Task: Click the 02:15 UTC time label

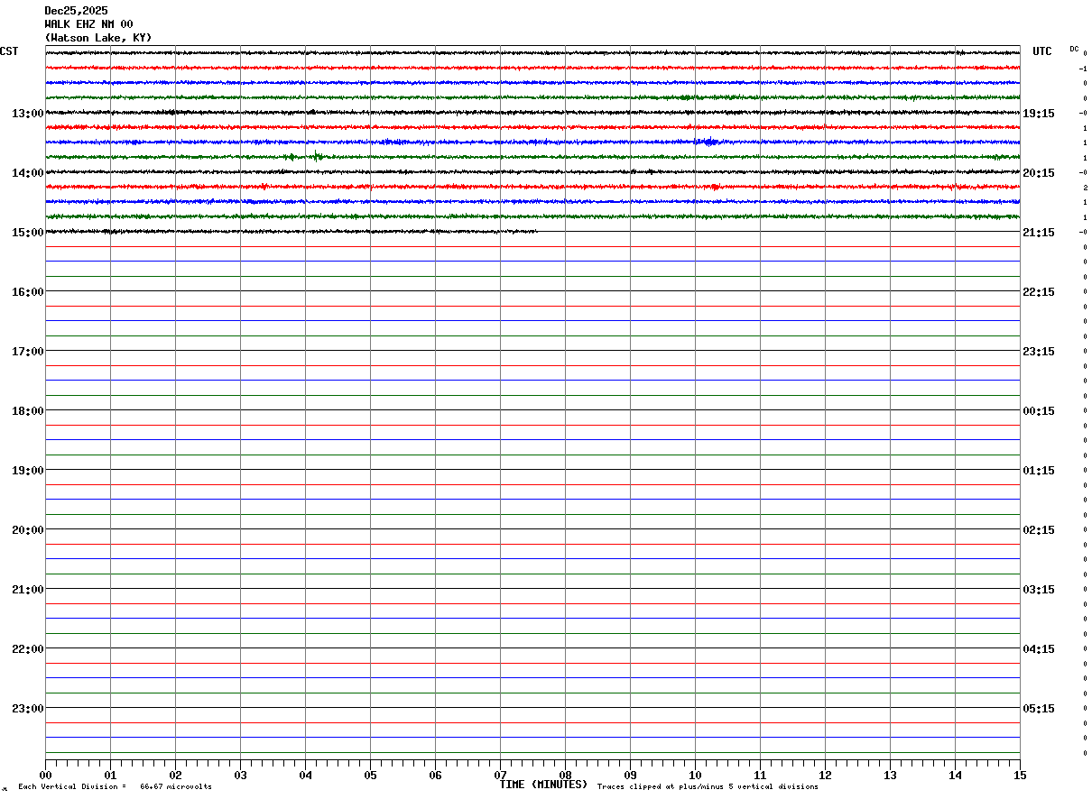Action: point(1039,530)
